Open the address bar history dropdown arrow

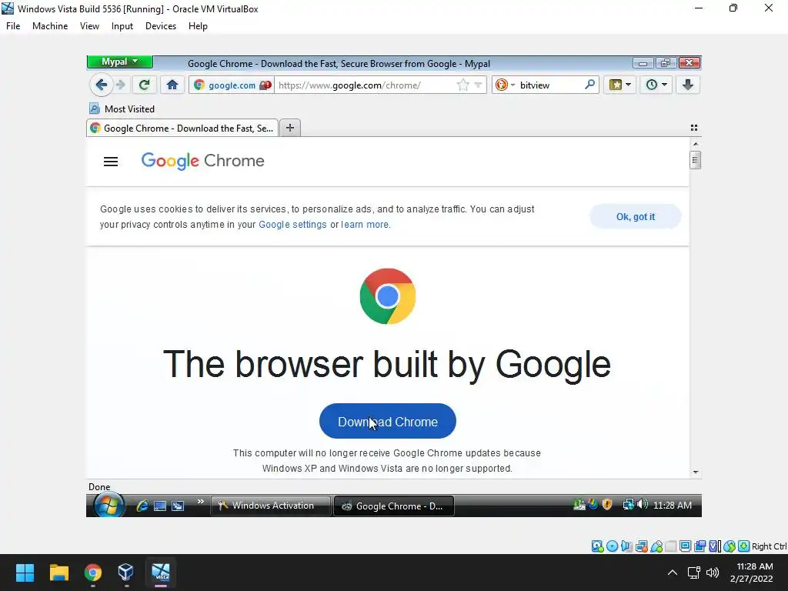coord(478,85)
